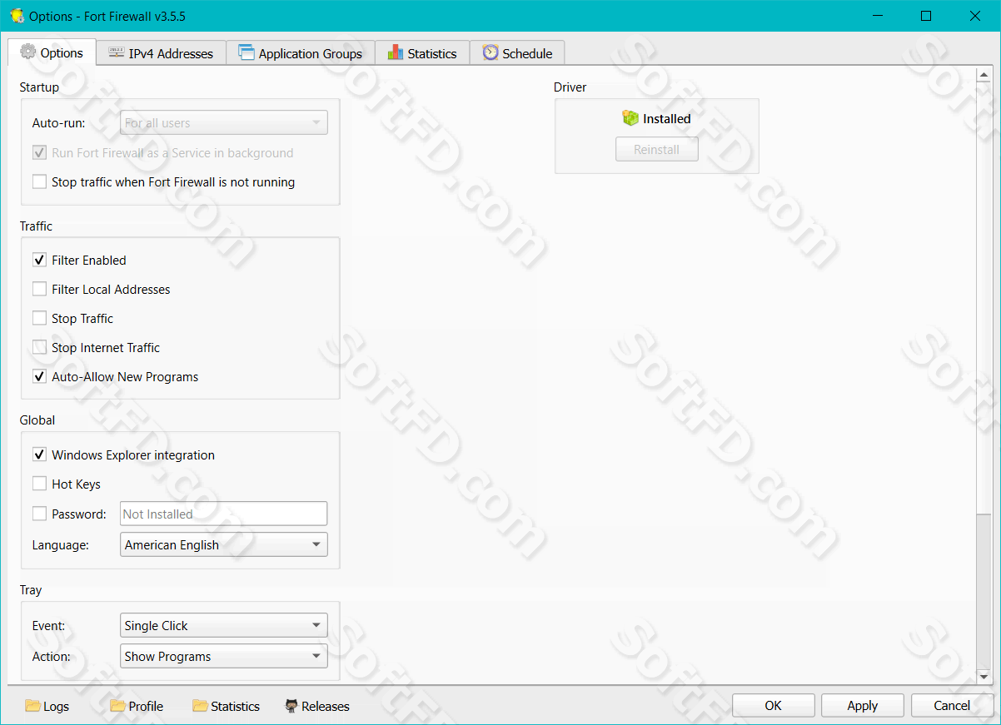
Task: Tick the Password checkbox
Action: 39,514
